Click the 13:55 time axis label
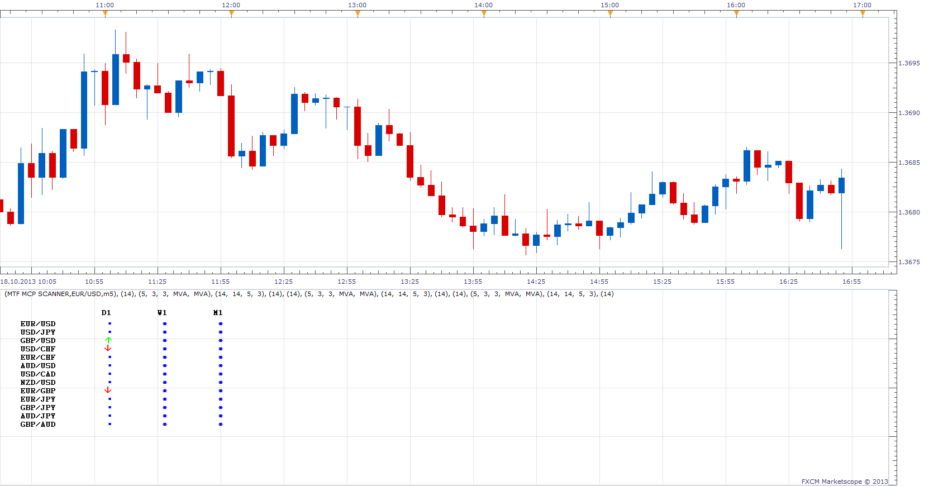This screenshot has width=929, height=486. pos(473,282)
